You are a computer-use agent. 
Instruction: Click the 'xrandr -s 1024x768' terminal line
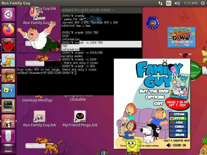point(88,53)
